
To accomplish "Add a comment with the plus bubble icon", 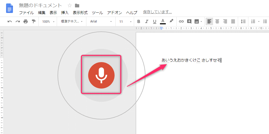I will tap(189, 21).
